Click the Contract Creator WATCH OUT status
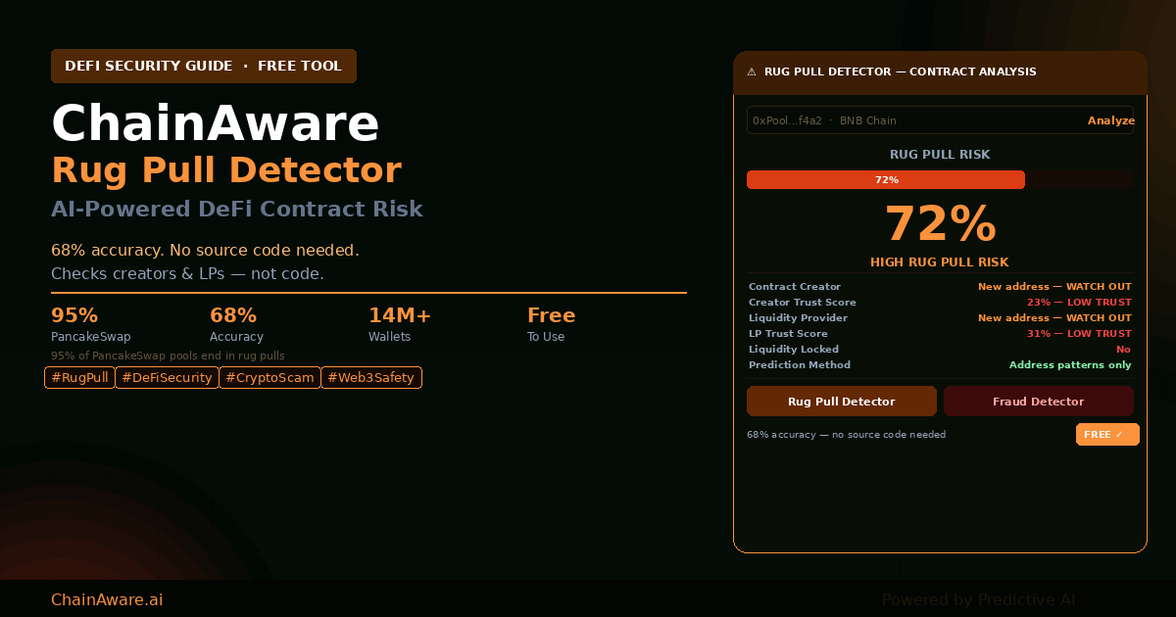 coord(1054,287)
